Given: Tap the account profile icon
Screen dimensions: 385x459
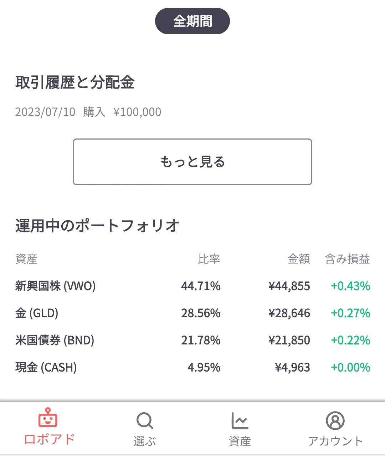Looking at the screenshot, I should click(x=335, y=420).
